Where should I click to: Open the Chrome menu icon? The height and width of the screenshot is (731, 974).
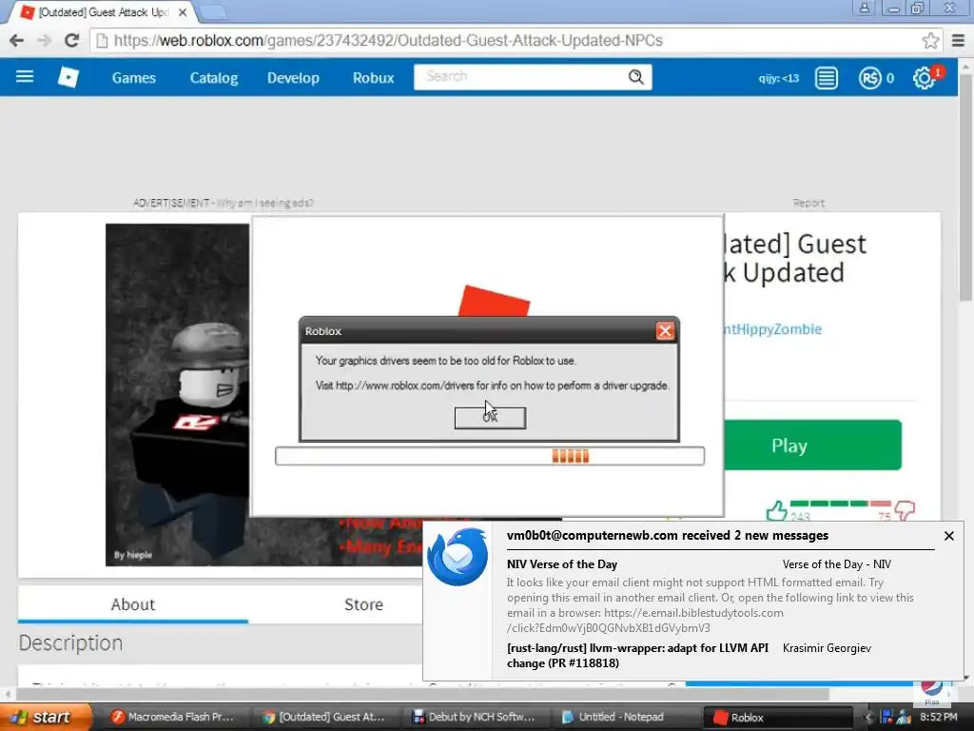point(959,40)
